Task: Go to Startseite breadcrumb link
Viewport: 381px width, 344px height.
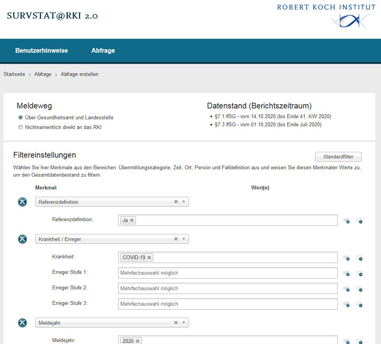Action: coord(14,74)
